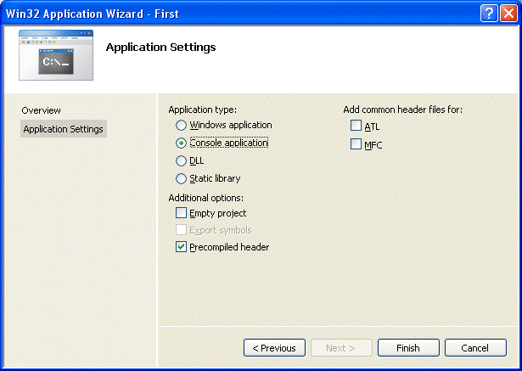Select Application Settings in the left sidebar
The image size is (522, 371).
64,129
